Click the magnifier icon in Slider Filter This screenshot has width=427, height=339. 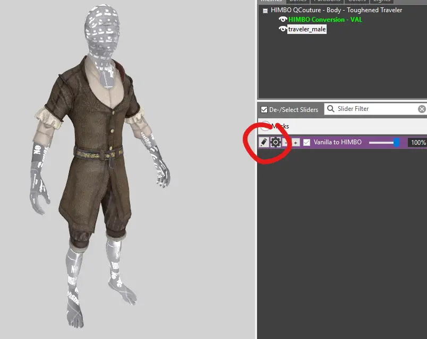(330, 109)
